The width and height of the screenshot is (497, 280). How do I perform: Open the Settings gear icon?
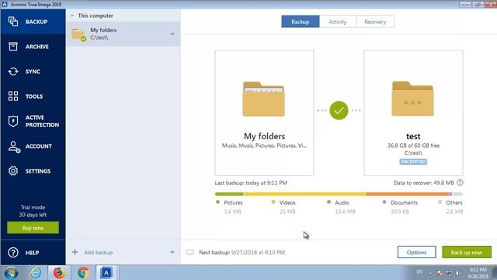pyautogui.click(x=13, y=171)
